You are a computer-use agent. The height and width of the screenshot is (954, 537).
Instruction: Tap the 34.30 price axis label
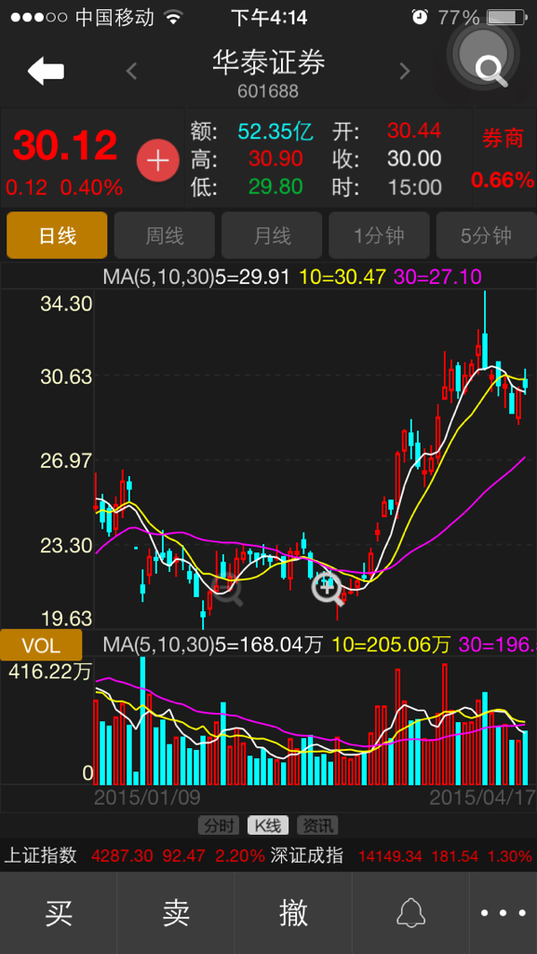(66, 304)
